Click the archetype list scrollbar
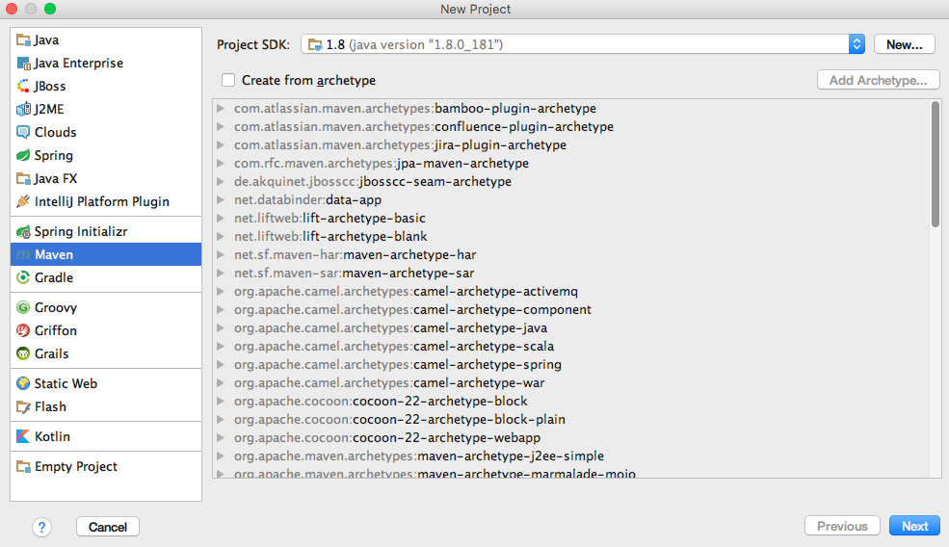This screenshot has height=547, width=949. point(936,164)
